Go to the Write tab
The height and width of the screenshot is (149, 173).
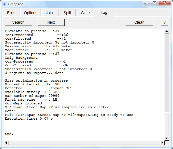[85, 13]
